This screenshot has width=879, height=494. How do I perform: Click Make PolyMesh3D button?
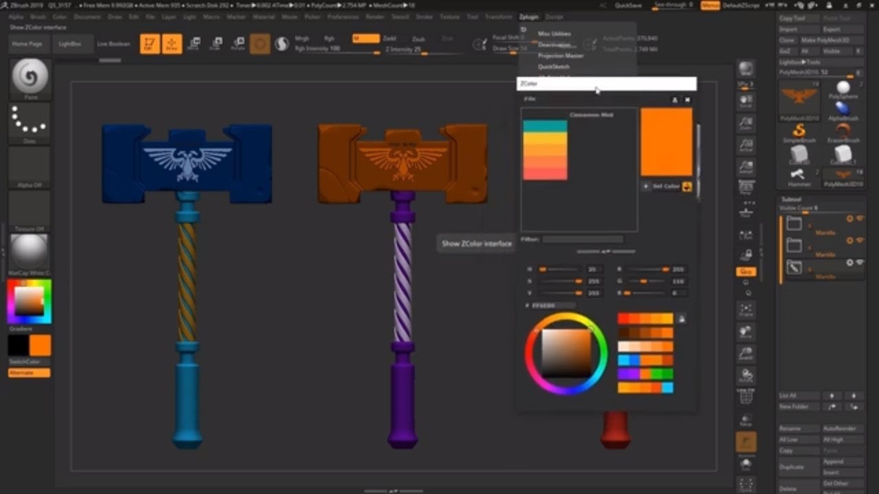[x=831, y=40]
